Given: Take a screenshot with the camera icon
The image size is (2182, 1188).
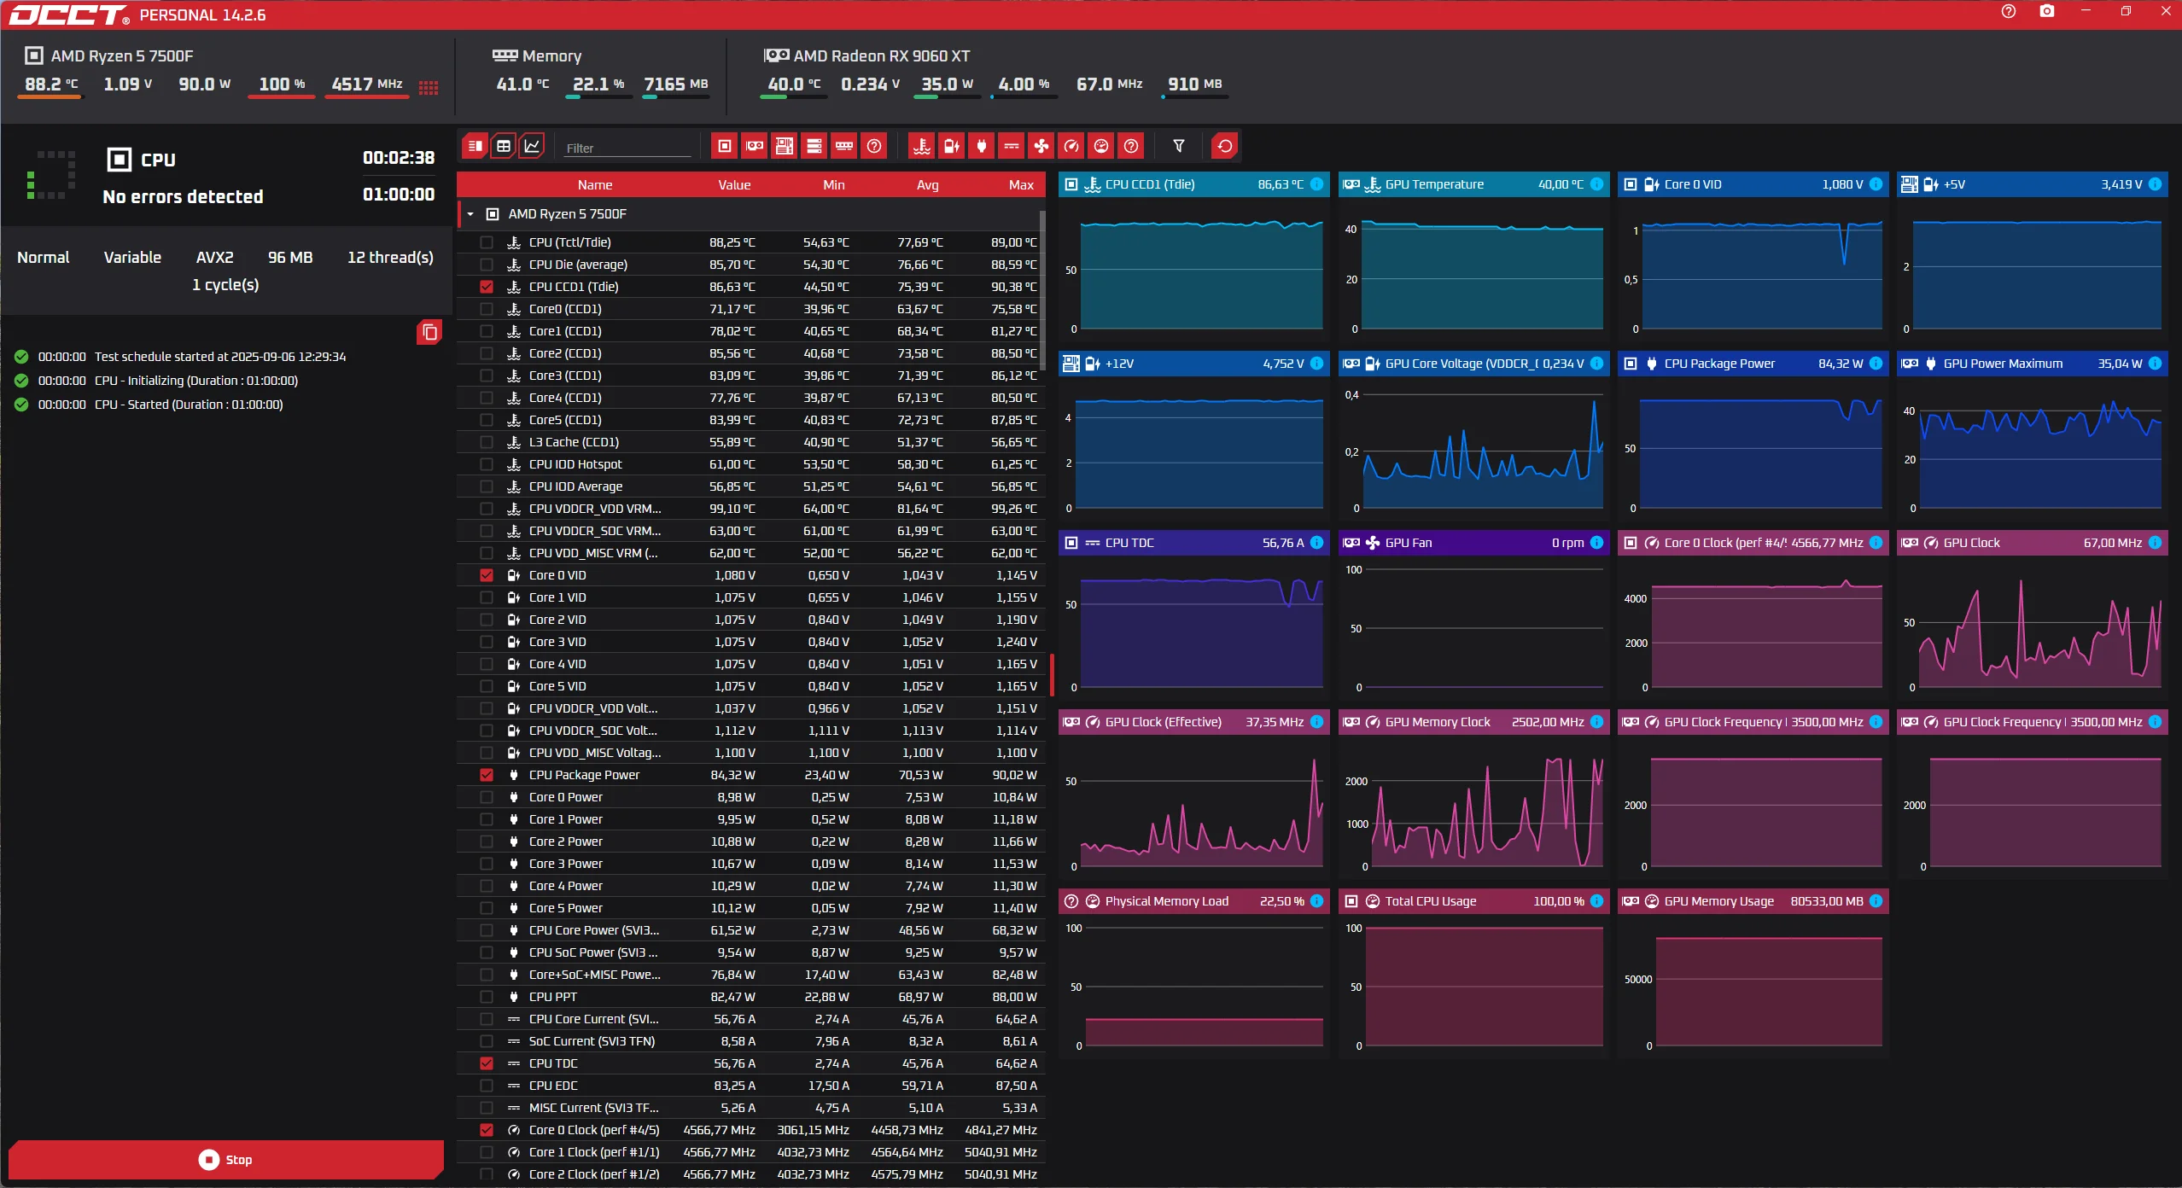Looking at the screenshot, I should (x=2047, y=11).
